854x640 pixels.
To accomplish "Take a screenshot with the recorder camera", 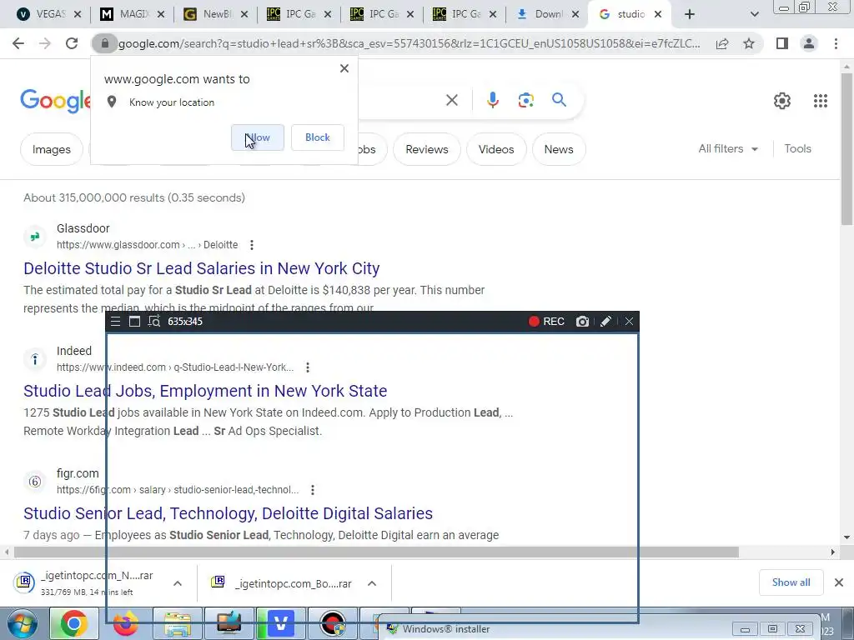I will 582,322.
